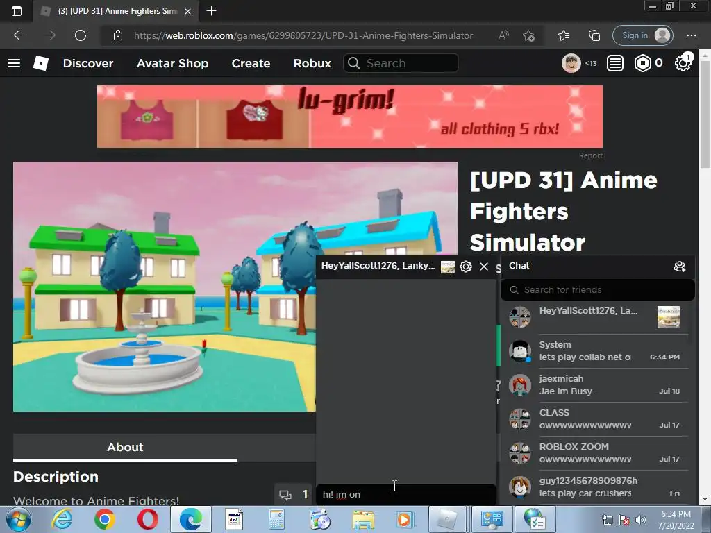Viewport: 711px width, 533px height.
Task: Add this page to favorites
Action: (528, 35)
